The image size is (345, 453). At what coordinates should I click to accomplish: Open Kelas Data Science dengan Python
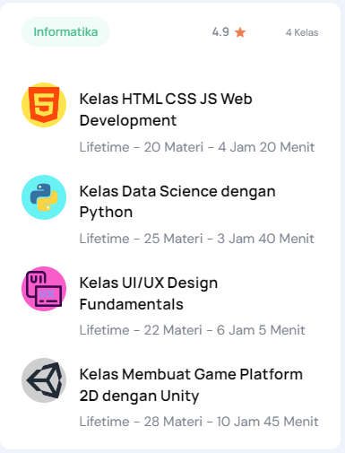point(177,202)
